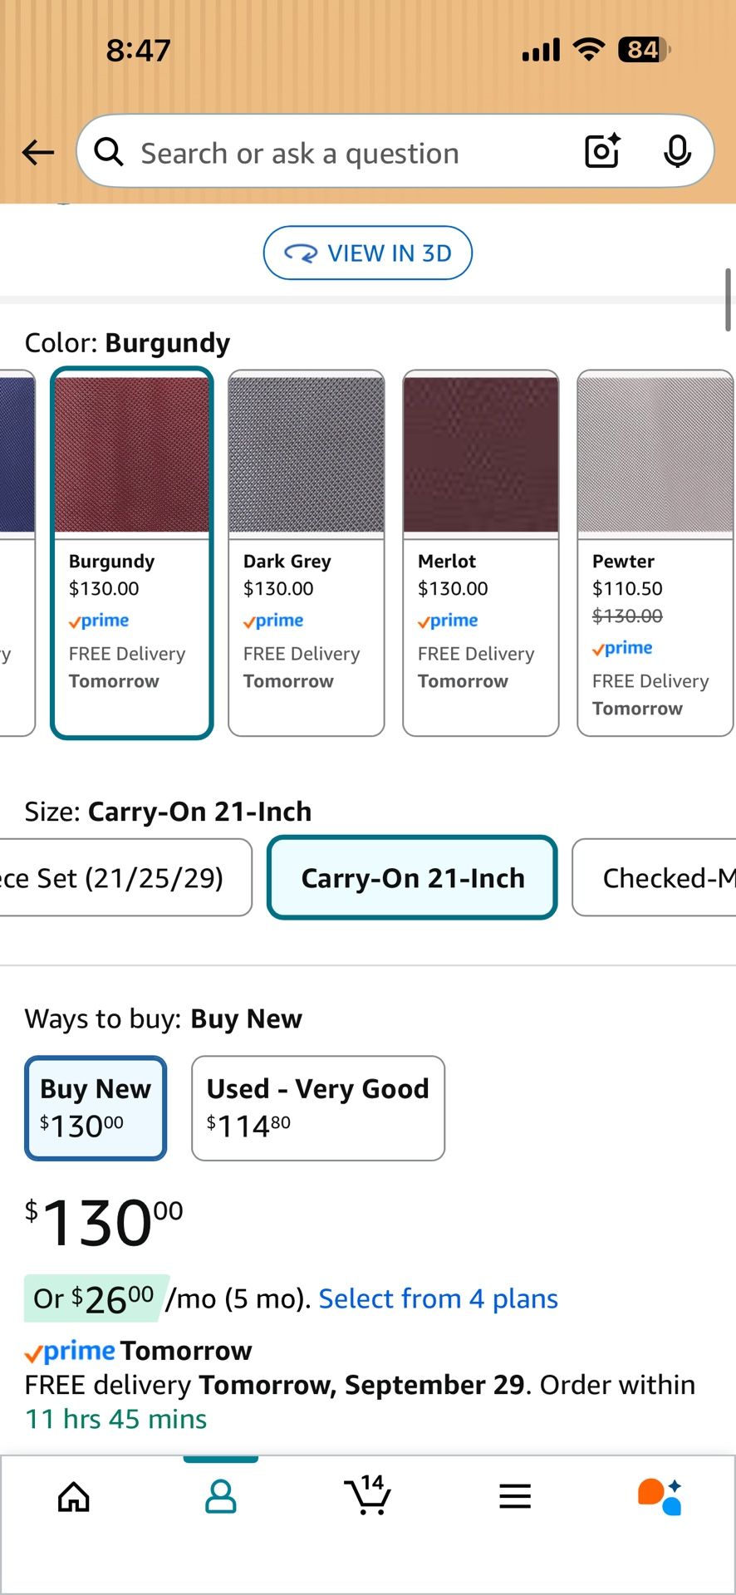Screen dimensions: 736x1595
Task: Tap the microphone voice search icon
Action: click(677, 151)
